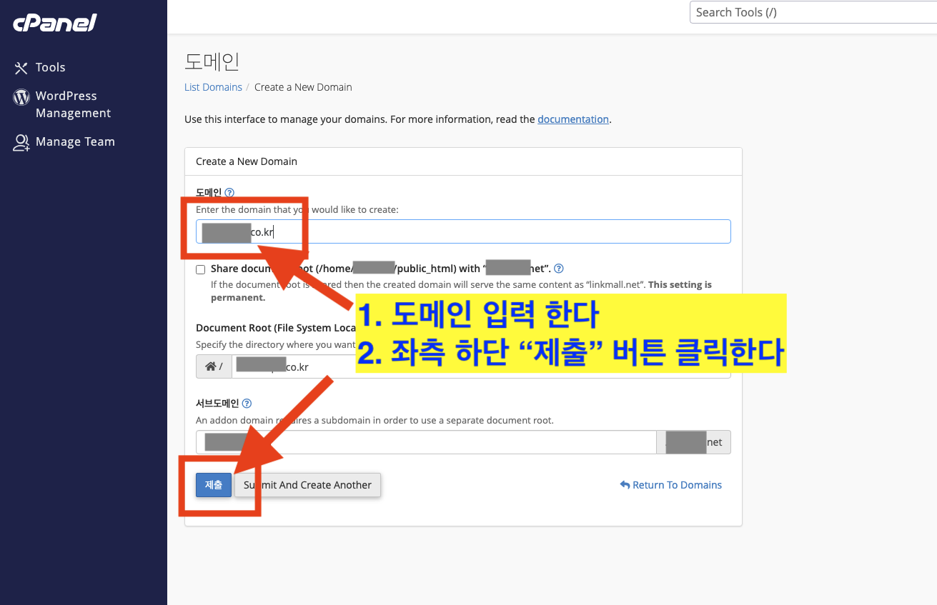Open the 도메인 help question mark
The image size is (937, 605).
tap(228, 192)
